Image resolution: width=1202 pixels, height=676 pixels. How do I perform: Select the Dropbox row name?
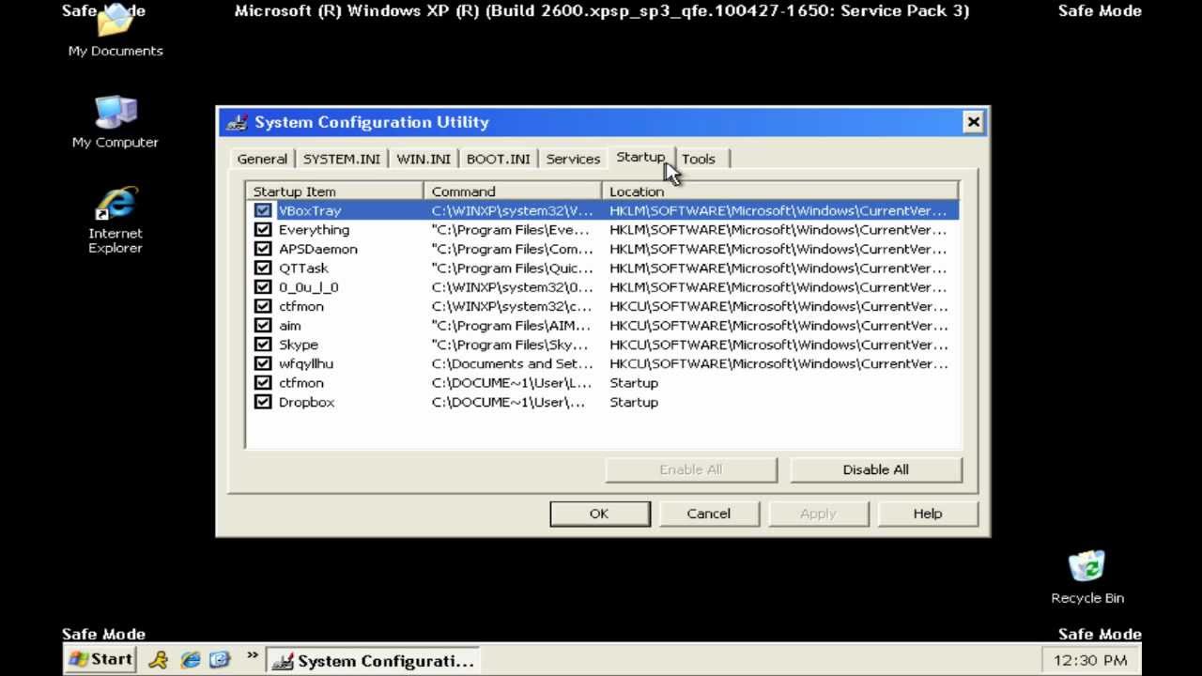[307, 402]
